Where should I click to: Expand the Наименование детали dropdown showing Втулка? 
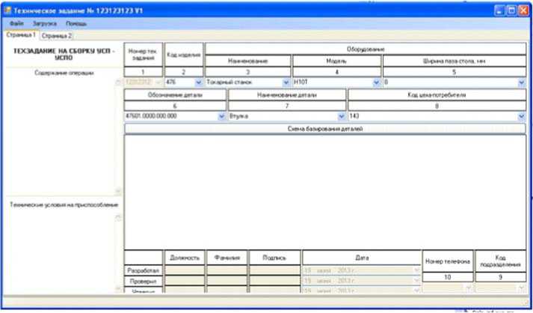click(x=342, y=117)
